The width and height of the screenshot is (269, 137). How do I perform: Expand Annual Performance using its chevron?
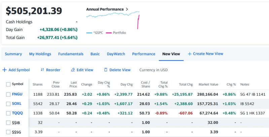point(127,9)
